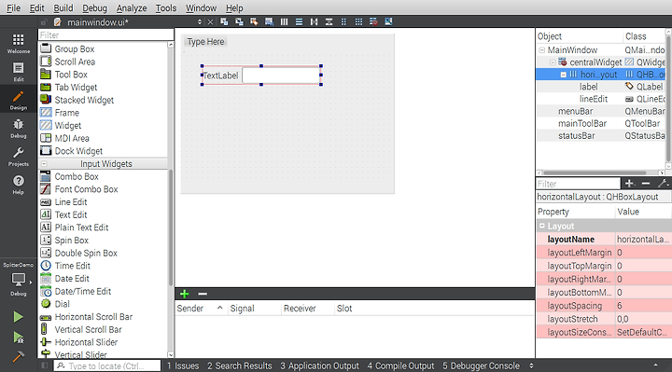Activate Edit Signals/Slots mode in toolbar

239,21
